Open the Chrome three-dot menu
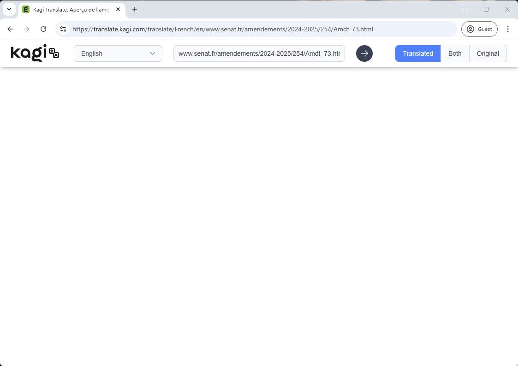The image size is (518, 366). click(508, 29)
